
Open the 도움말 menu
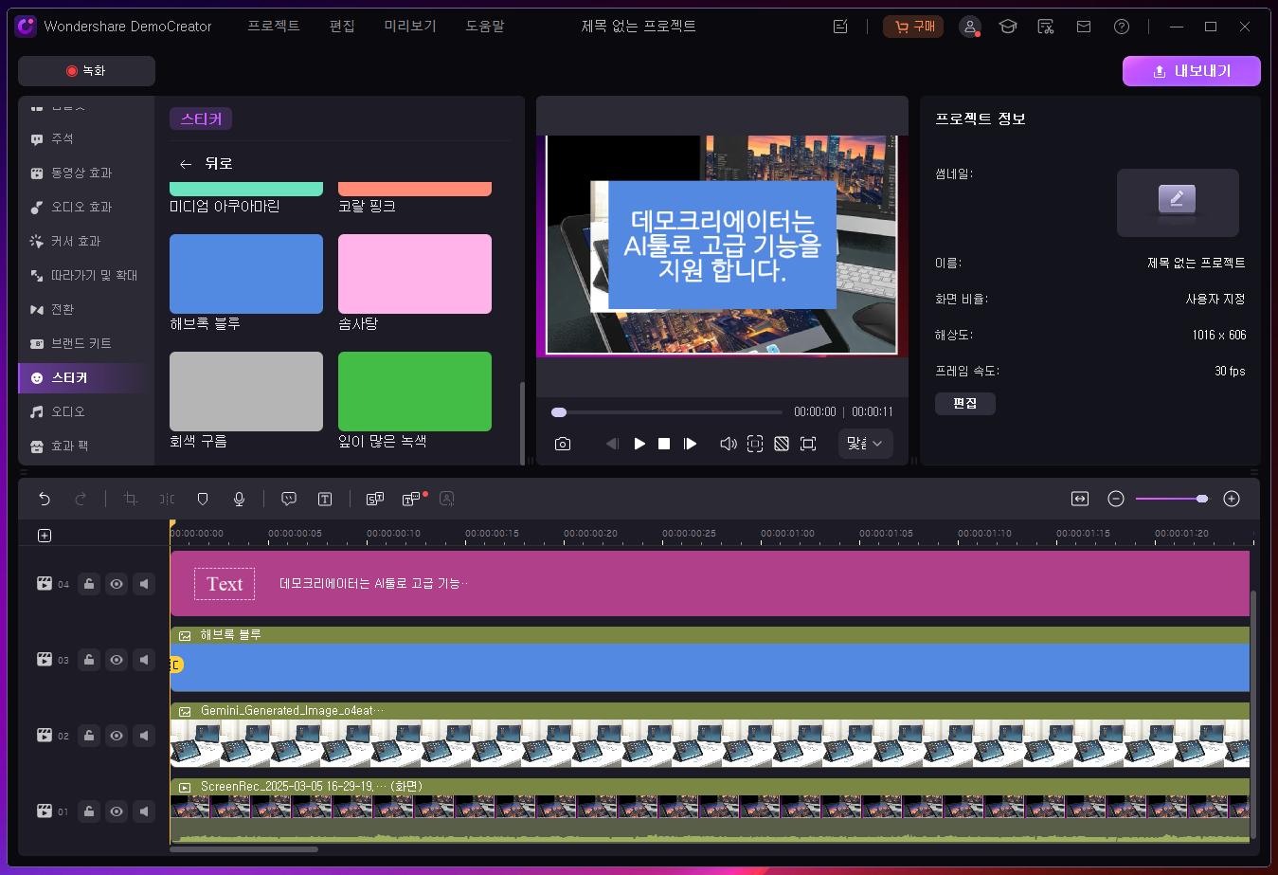(485, 27)
